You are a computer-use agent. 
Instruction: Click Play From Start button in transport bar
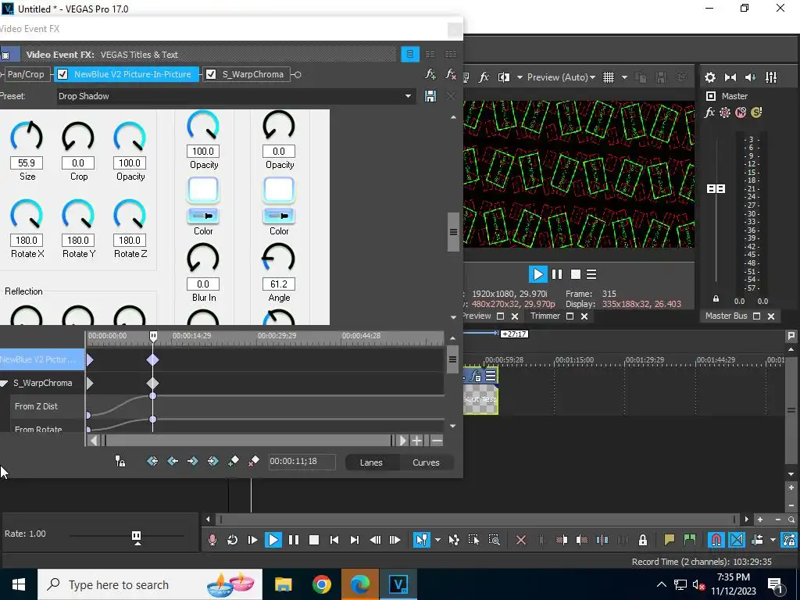(x=252, y=540)
